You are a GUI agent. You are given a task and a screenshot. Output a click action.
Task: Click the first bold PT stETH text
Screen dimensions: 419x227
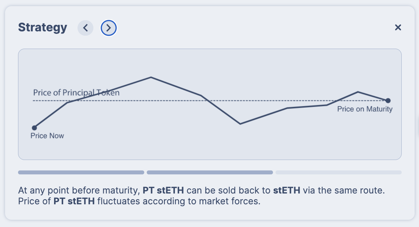(163, 190)
